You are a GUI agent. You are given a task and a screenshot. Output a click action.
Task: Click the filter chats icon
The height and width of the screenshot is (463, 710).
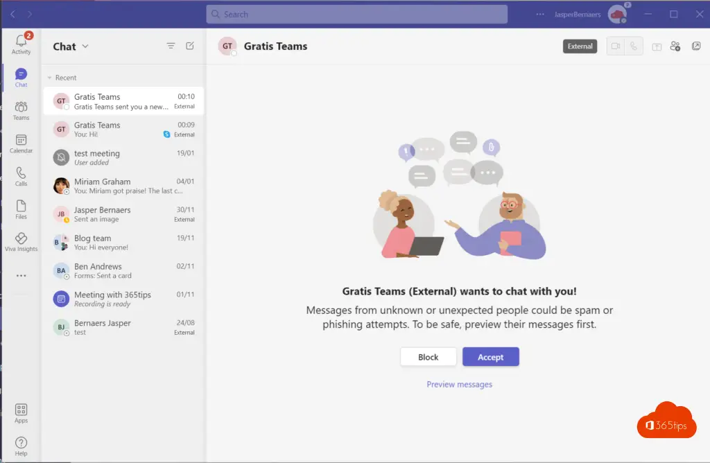click(171, 46)
